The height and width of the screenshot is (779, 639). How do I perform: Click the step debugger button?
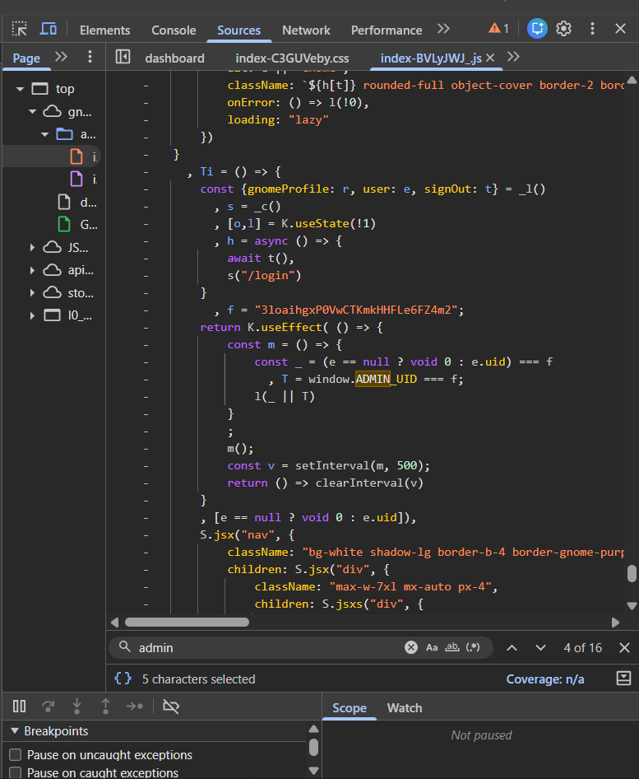coord(134,706)
